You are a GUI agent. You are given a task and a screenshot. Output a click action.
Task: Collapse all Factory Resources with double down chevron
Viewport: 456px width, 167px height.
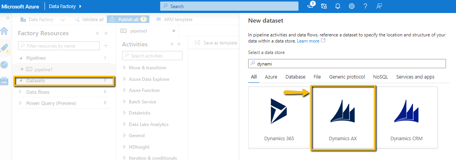98,33
